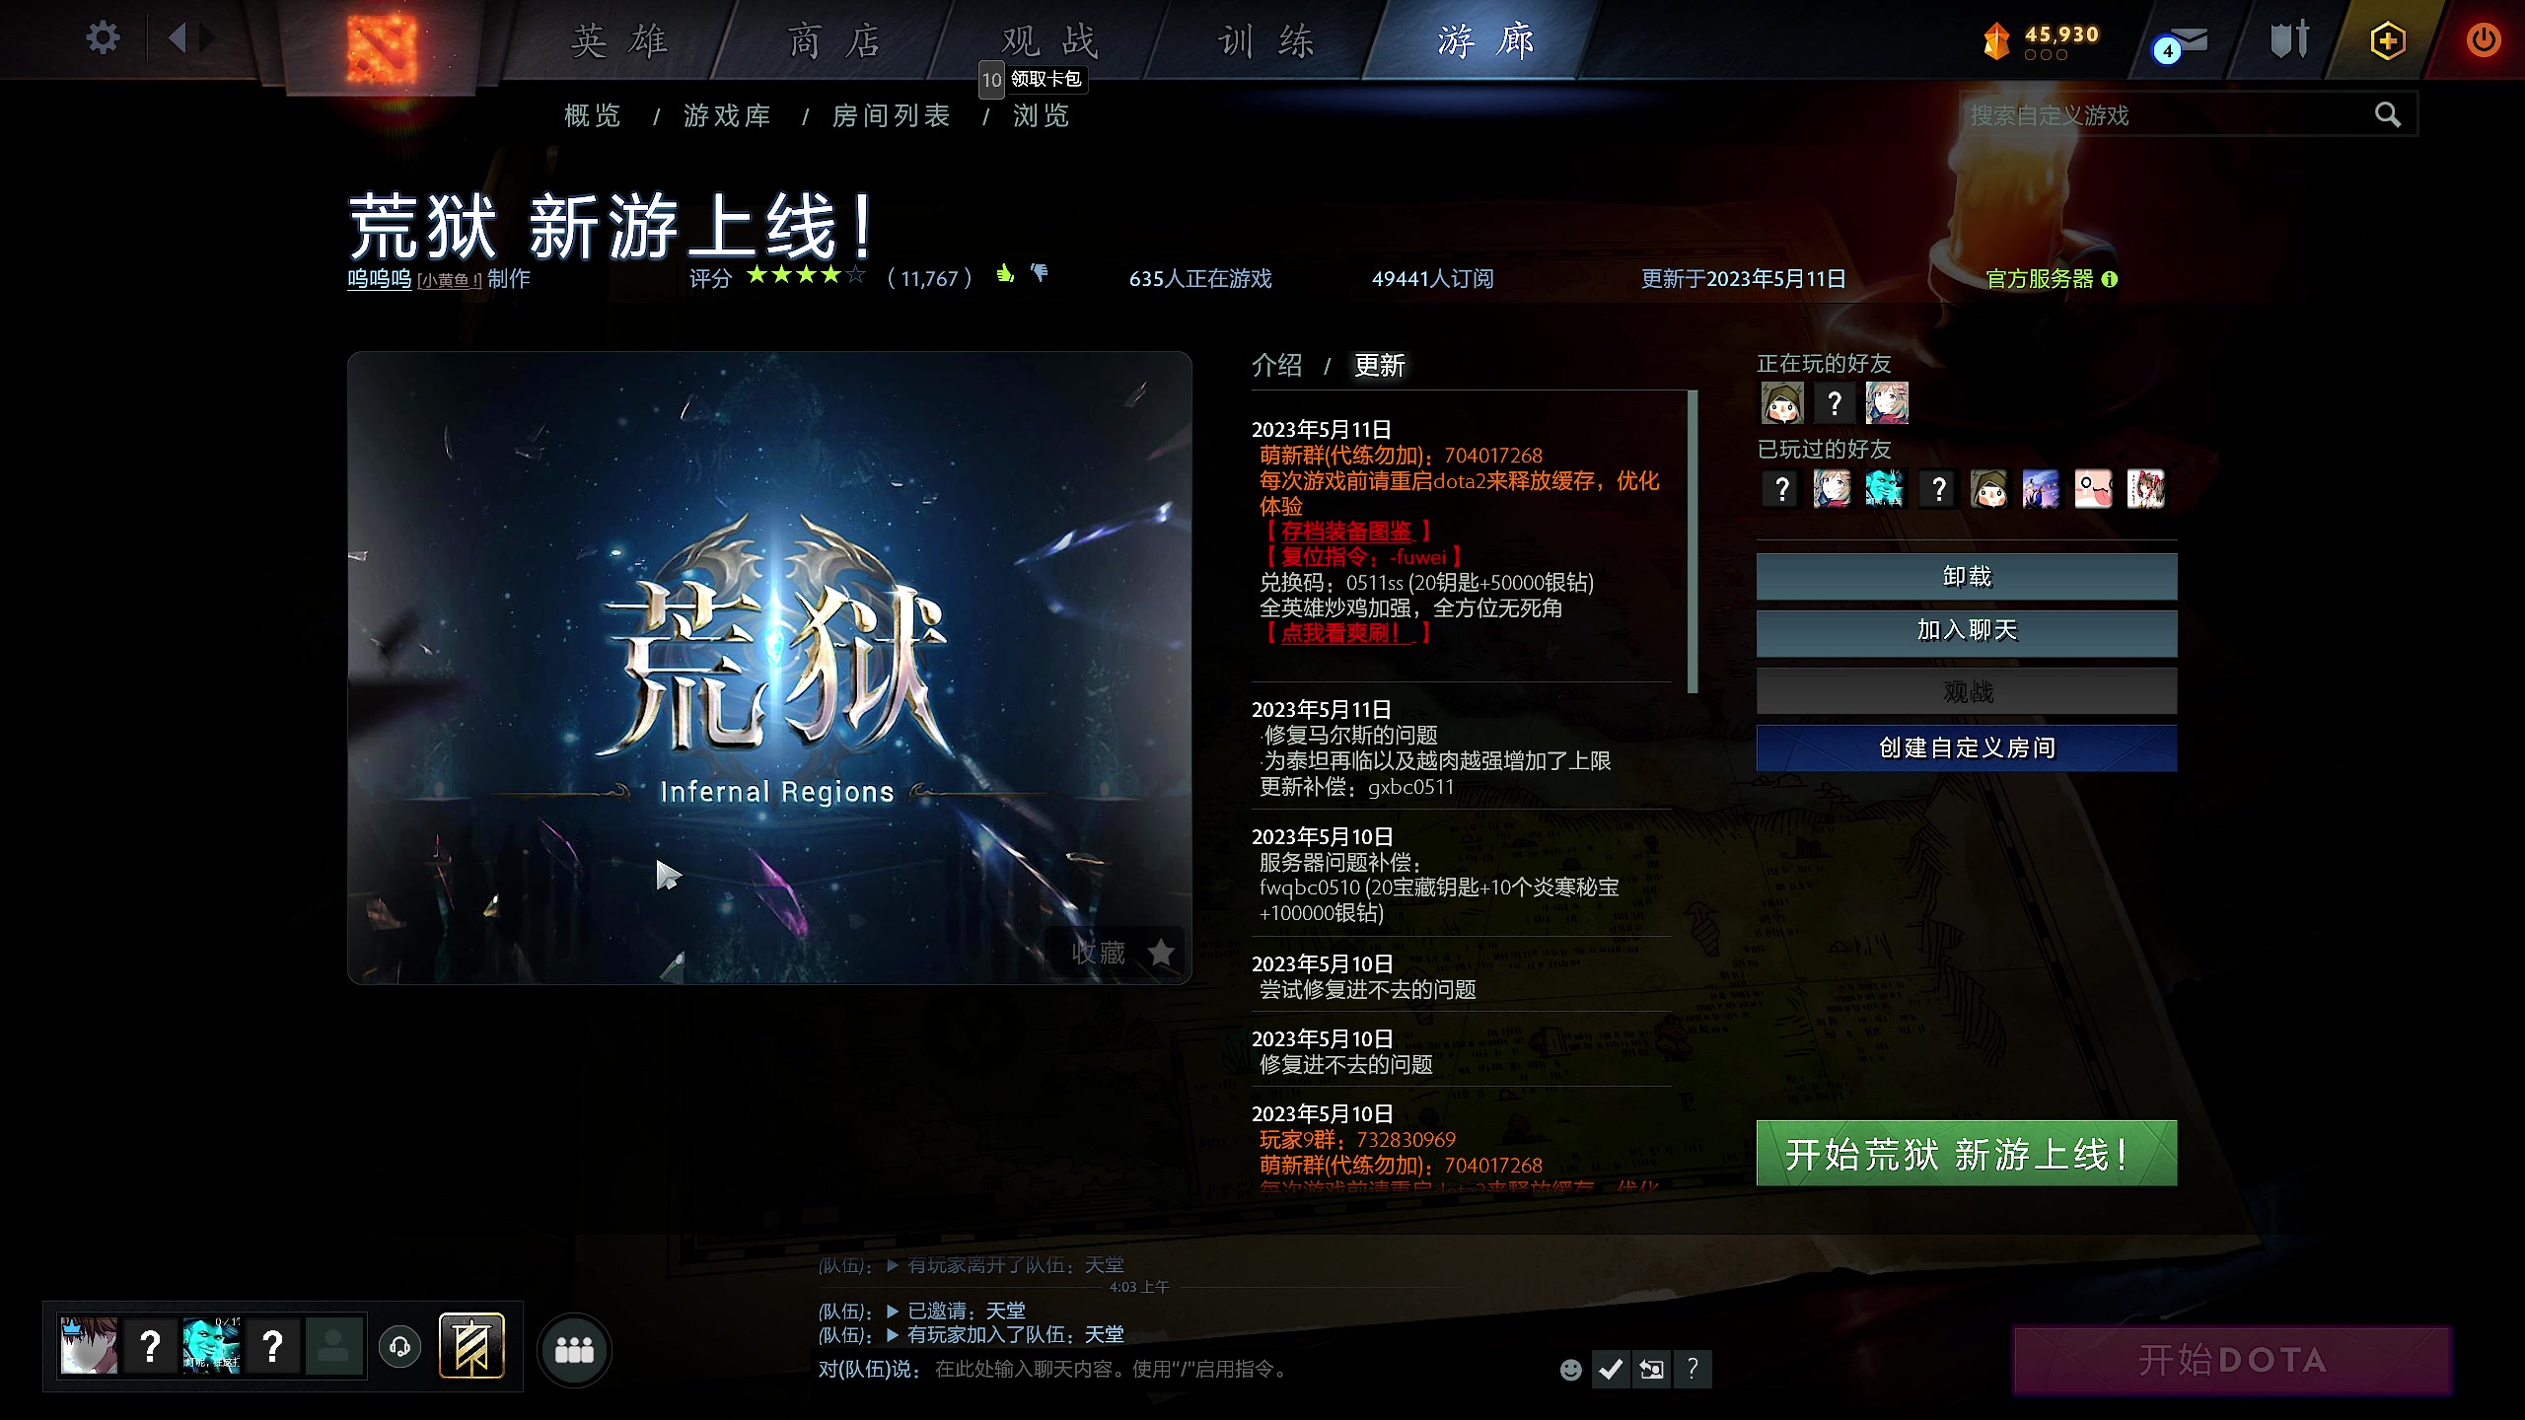Viewport: 2525px width, 1420px height.
Task: Open the mail icon with badge 4
Action: coord(2183,43)
